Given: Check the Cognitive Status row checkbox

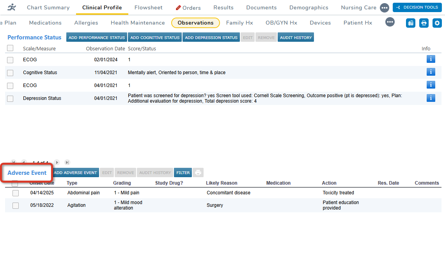Looking at the screenshot, I should [x=10, y=73].
